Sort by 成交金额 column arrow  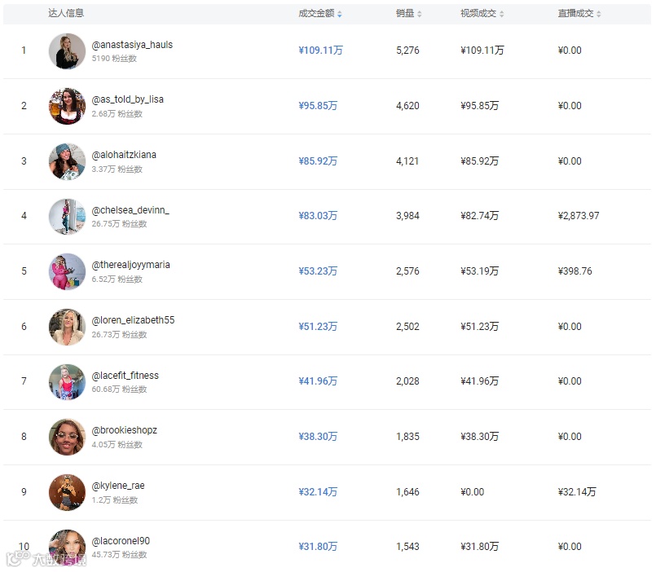[339, 14]
